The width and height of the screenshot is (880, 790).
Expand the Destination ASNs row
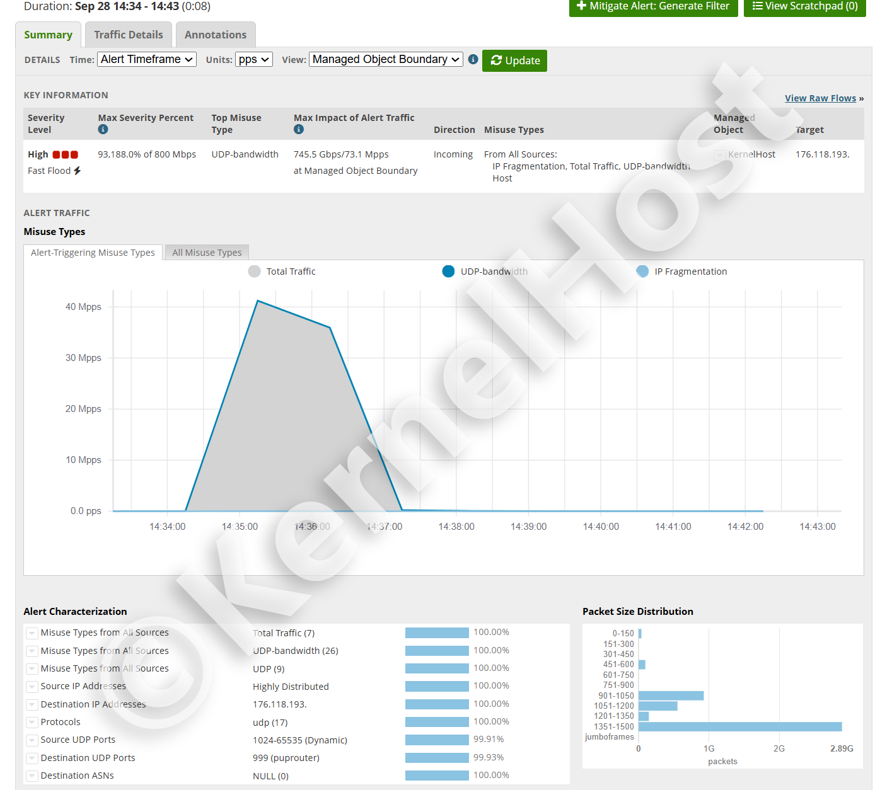(x=32, y=776)
